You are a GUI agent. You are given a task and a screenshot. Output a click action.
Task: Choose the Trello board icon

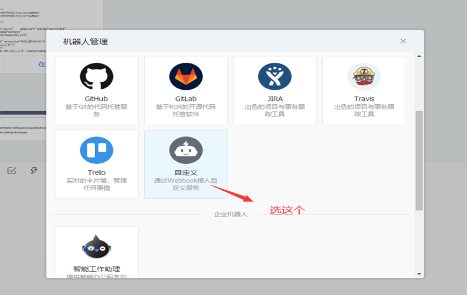click(96, 150)
